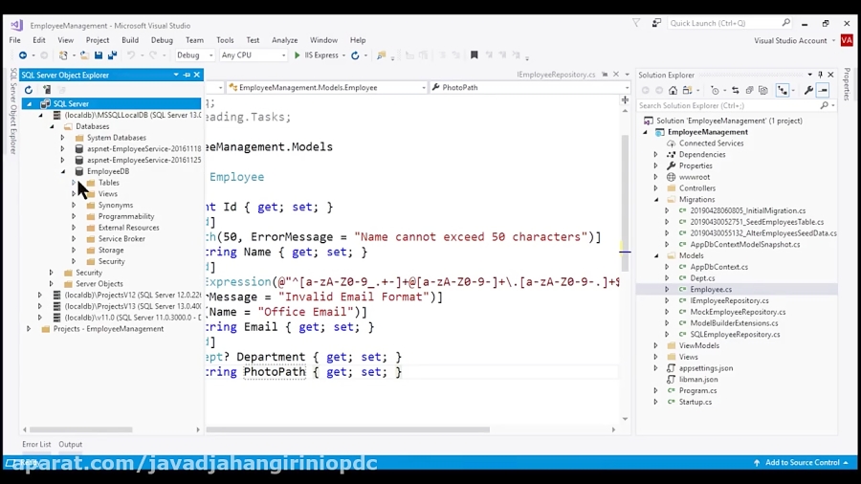
Task: Click the notifications filter funnel icon
Action: (636, 23)
